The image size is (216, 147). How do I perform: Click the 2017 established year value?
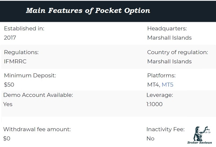point(10,38)
